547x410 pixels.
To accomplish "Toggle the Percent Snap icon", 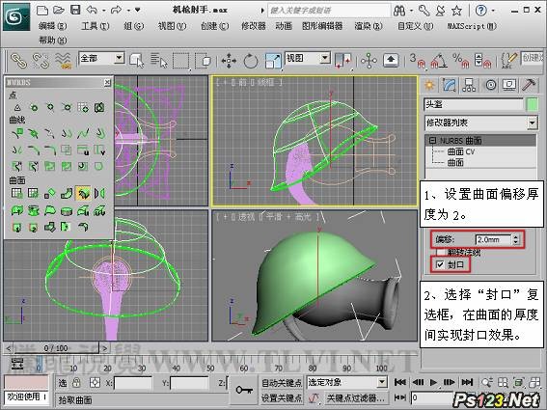I will point(461,61).
